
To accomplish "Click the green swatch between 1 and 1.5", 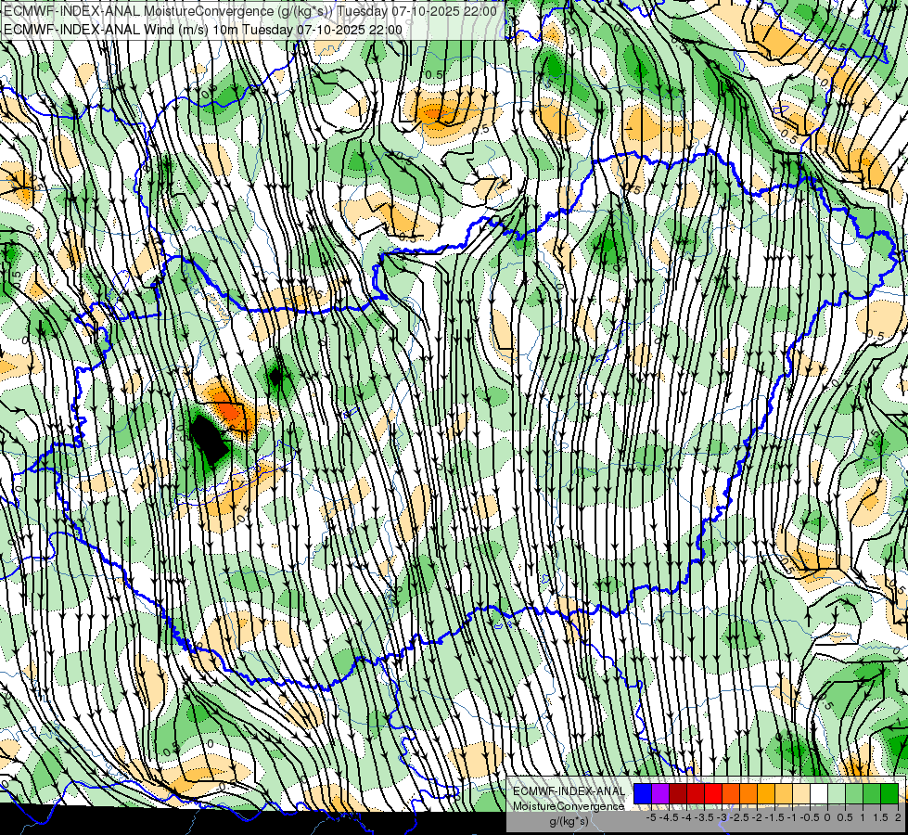I will point(872,793).
